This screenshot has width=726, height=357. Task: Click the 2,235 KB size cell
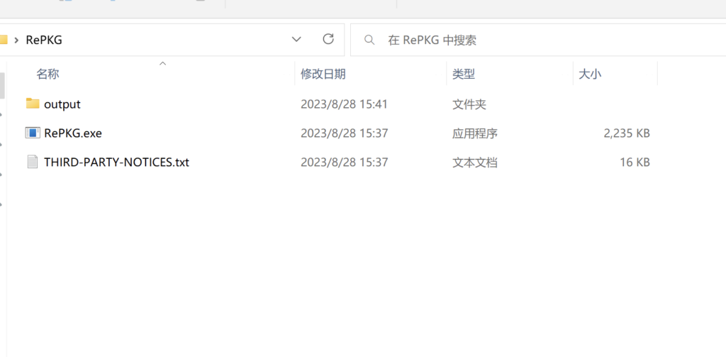(627, 133)
